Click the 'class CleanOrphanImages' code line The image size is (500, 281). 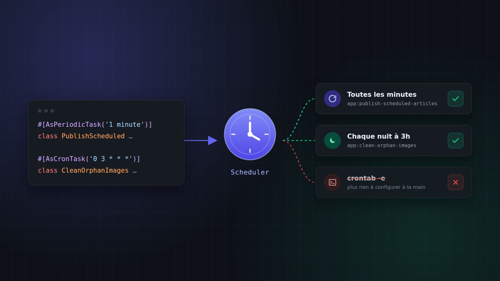[x=87, y=170]
